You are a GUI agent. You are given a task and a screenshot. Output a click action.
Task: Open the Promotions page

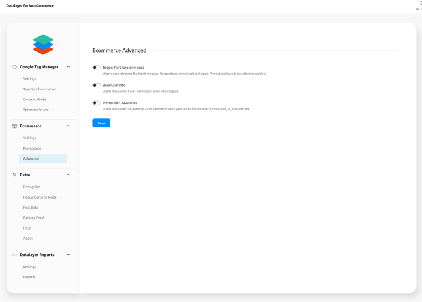click(x=32, y=148)
